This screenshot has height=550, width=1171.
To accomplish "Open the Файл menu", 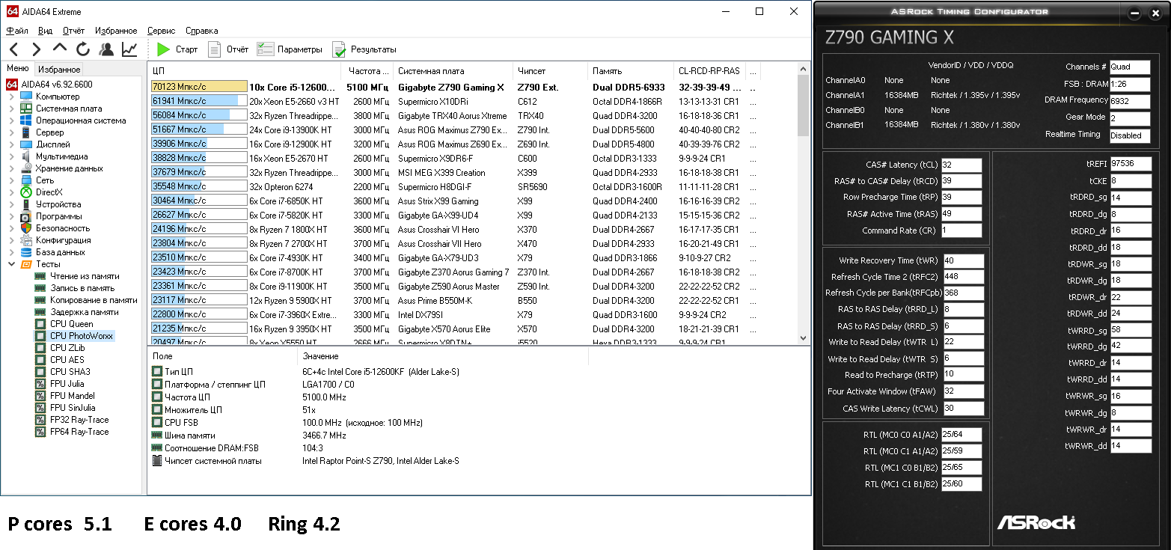I will click(17, 31).
